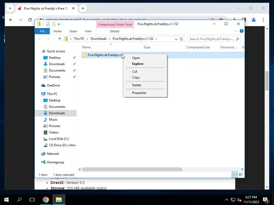Select the Five.Nights.at.Freddys folder row
Viewport: 274px width, 205px height.
[163, 55]
